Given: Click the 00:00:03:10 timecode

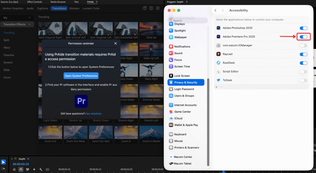Looking at the screenshot, I should (21, 164).
